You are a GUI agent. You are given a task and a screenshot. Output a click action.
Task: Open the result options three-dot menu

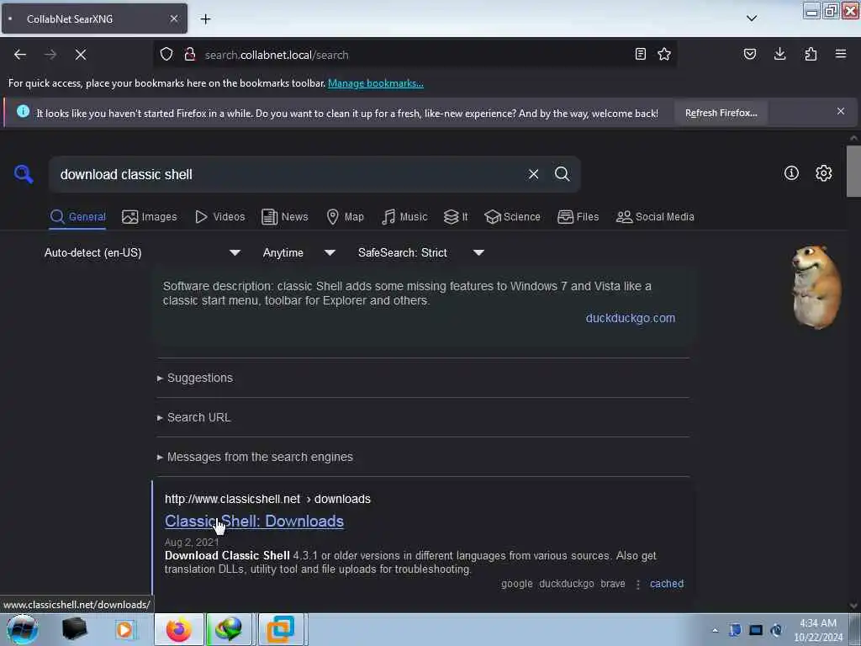pyautogui.click(x=637, y=585)
